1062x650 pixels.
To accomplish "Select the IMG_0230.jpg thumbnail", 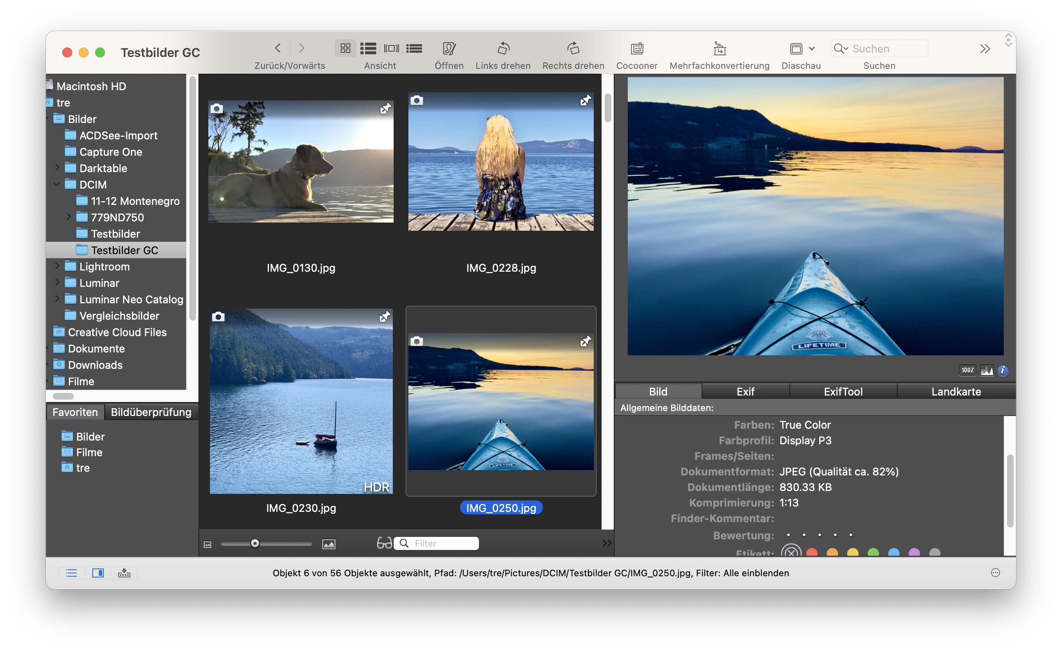I will [301, 400].
